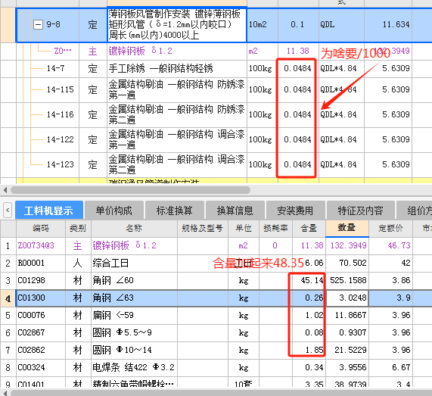This screenshot has height=396, width=432.
Task: Click the 3.0248 quantity cell
Action: click(x=347, y=298)
